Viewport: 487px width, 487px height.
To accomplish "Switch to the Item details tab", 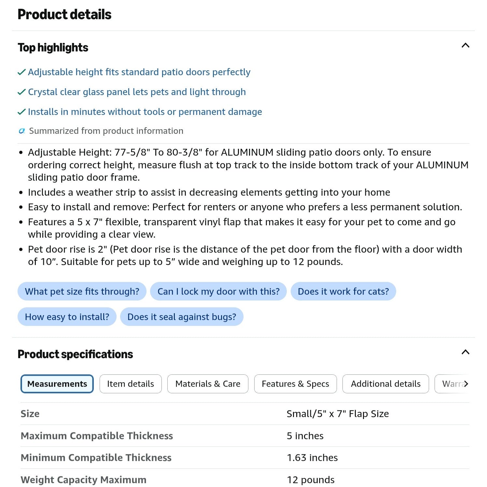I will click(131, 384).
